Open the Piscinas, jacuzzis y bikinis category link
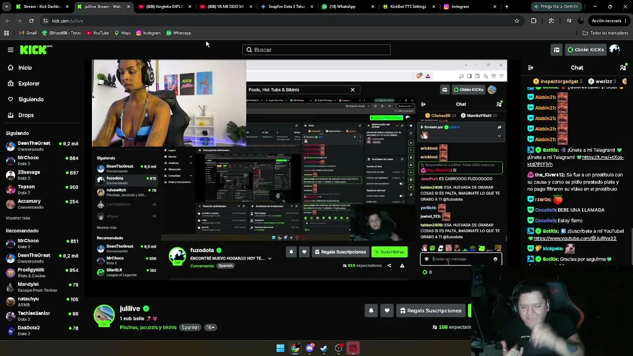Viewport: 633px width, 356px height. [148, 327]
